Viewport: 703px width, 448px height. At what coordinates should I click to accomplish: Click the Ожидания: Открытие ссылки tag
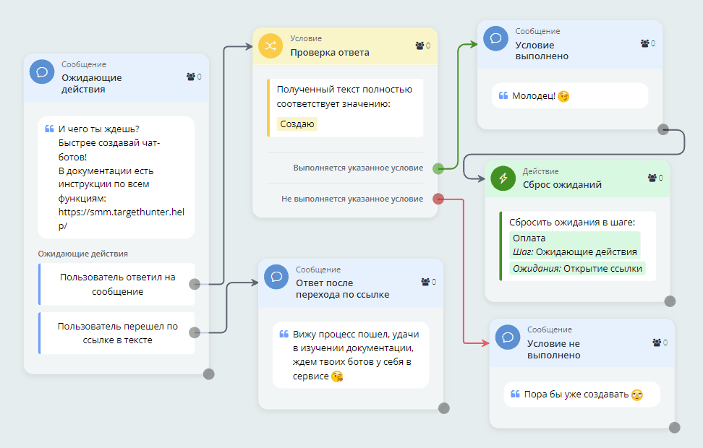point(575,268)
